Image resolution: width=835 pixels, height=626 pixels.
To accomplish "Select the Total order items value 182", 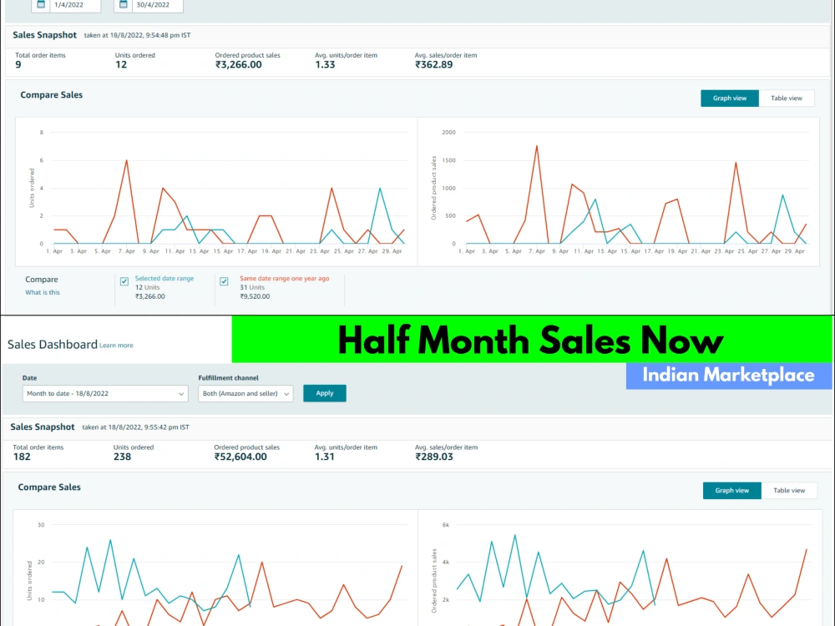I will click(x=22, y=457).
